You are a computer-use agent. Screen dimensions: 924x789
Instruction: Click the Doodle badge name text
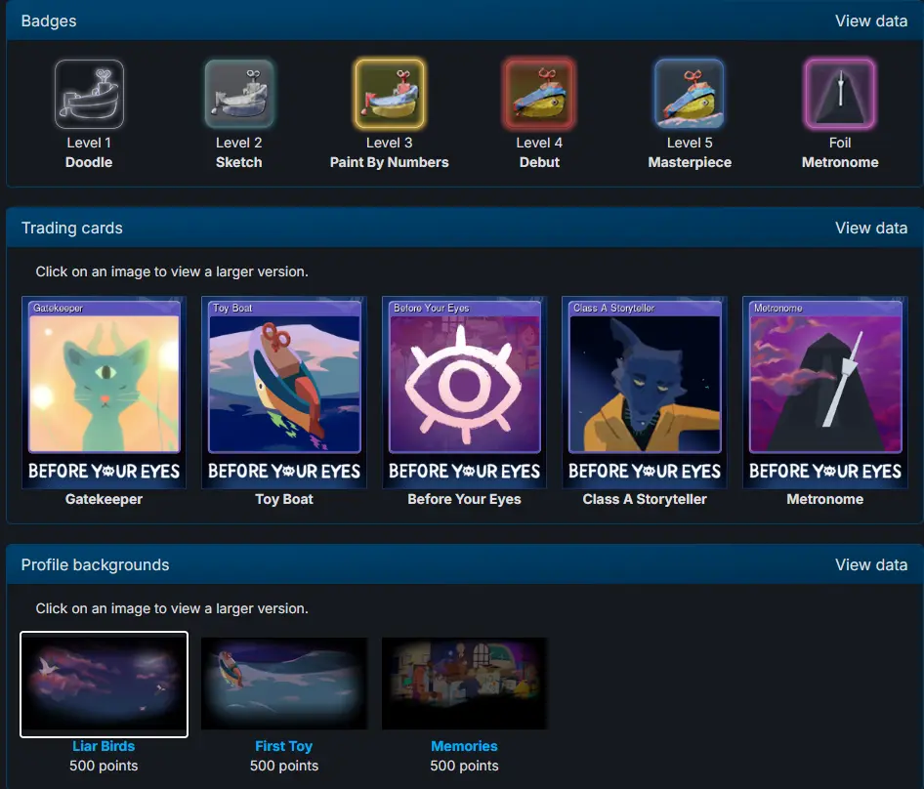click(89, 162)
